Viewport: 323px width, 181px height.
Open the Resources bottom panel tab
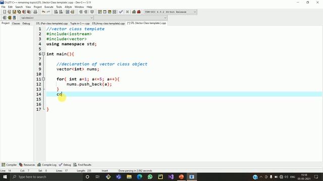[27, 165]
